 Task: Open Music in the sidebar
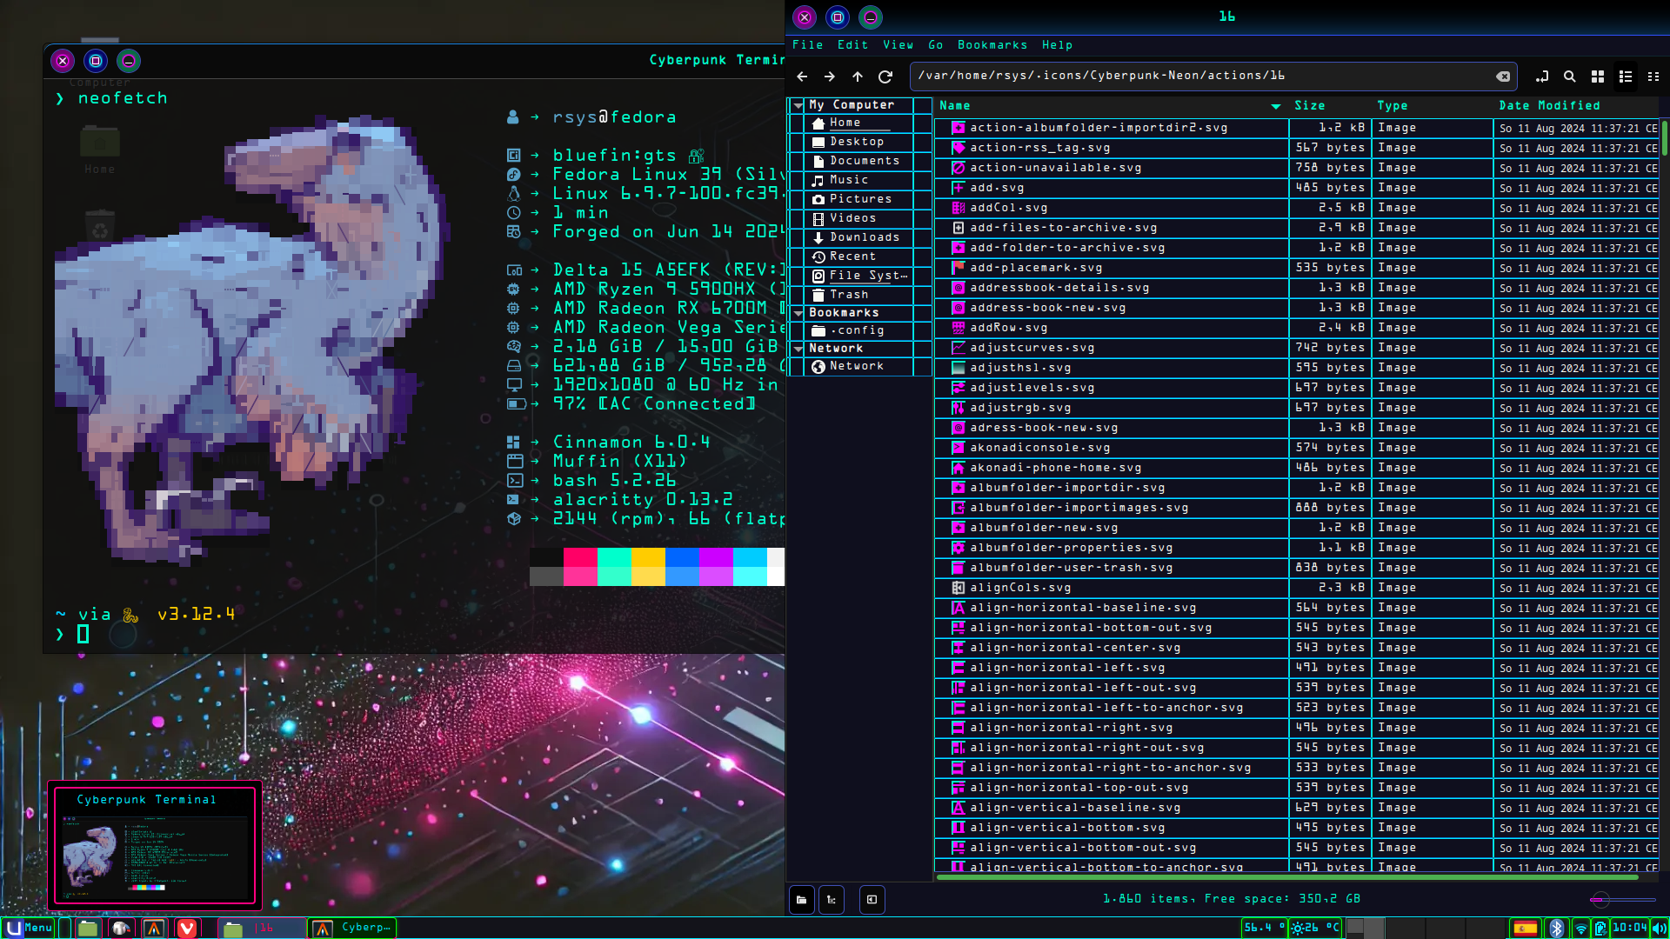click(x=858, y=180)
